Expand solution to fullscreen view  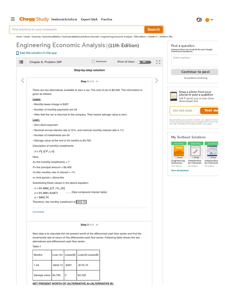tap(158, 62)
